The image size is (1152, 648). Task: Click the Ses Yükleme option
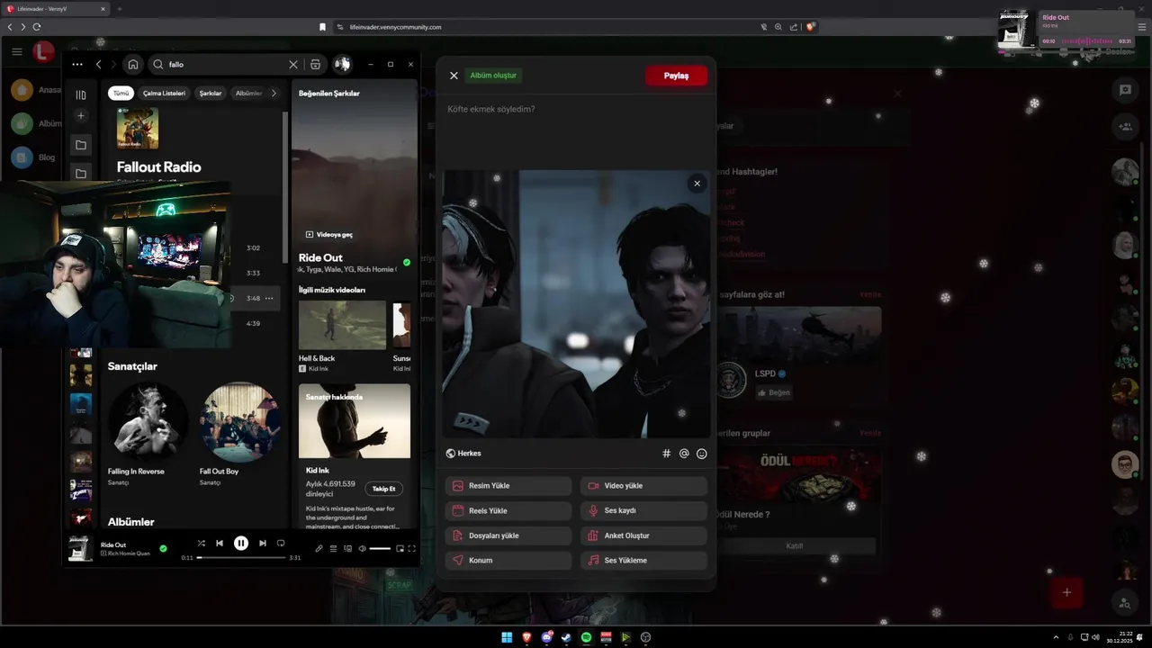tap(643, 560)
